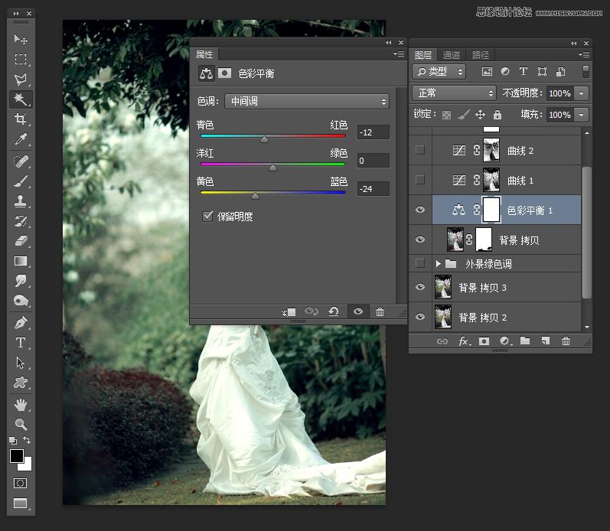Select the Burn tool
Screen dimensions: 610x531
[21, 301]
